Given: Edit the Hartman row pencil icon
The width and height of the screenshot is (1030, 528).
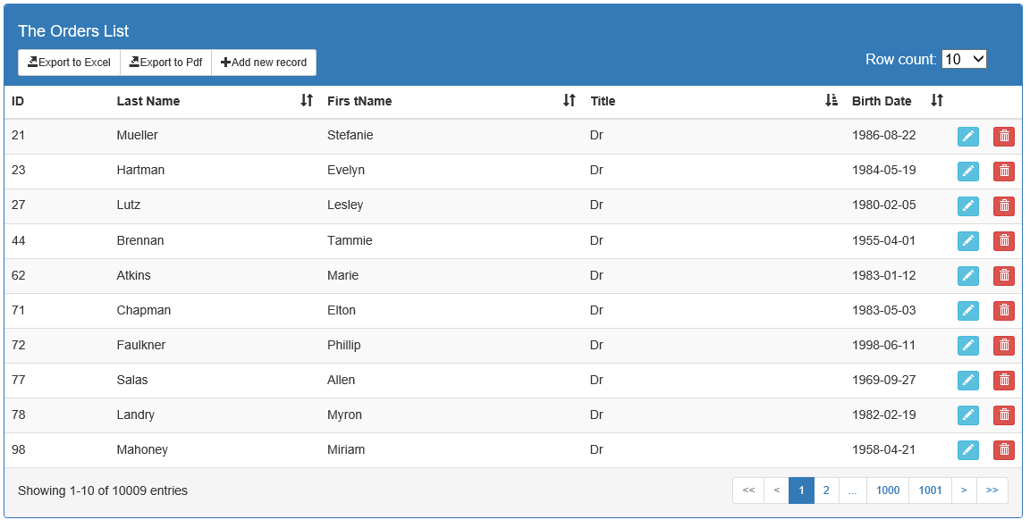Looking at the screenshot, I should 967,172.
